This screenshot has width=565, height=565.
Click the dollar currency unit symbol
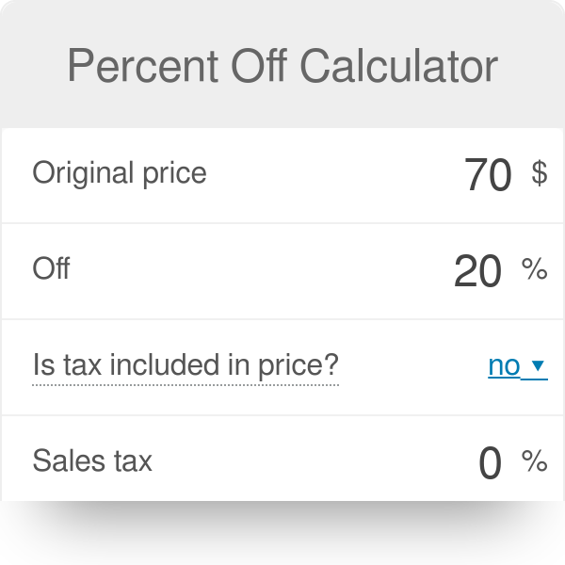tap(540, 173)
